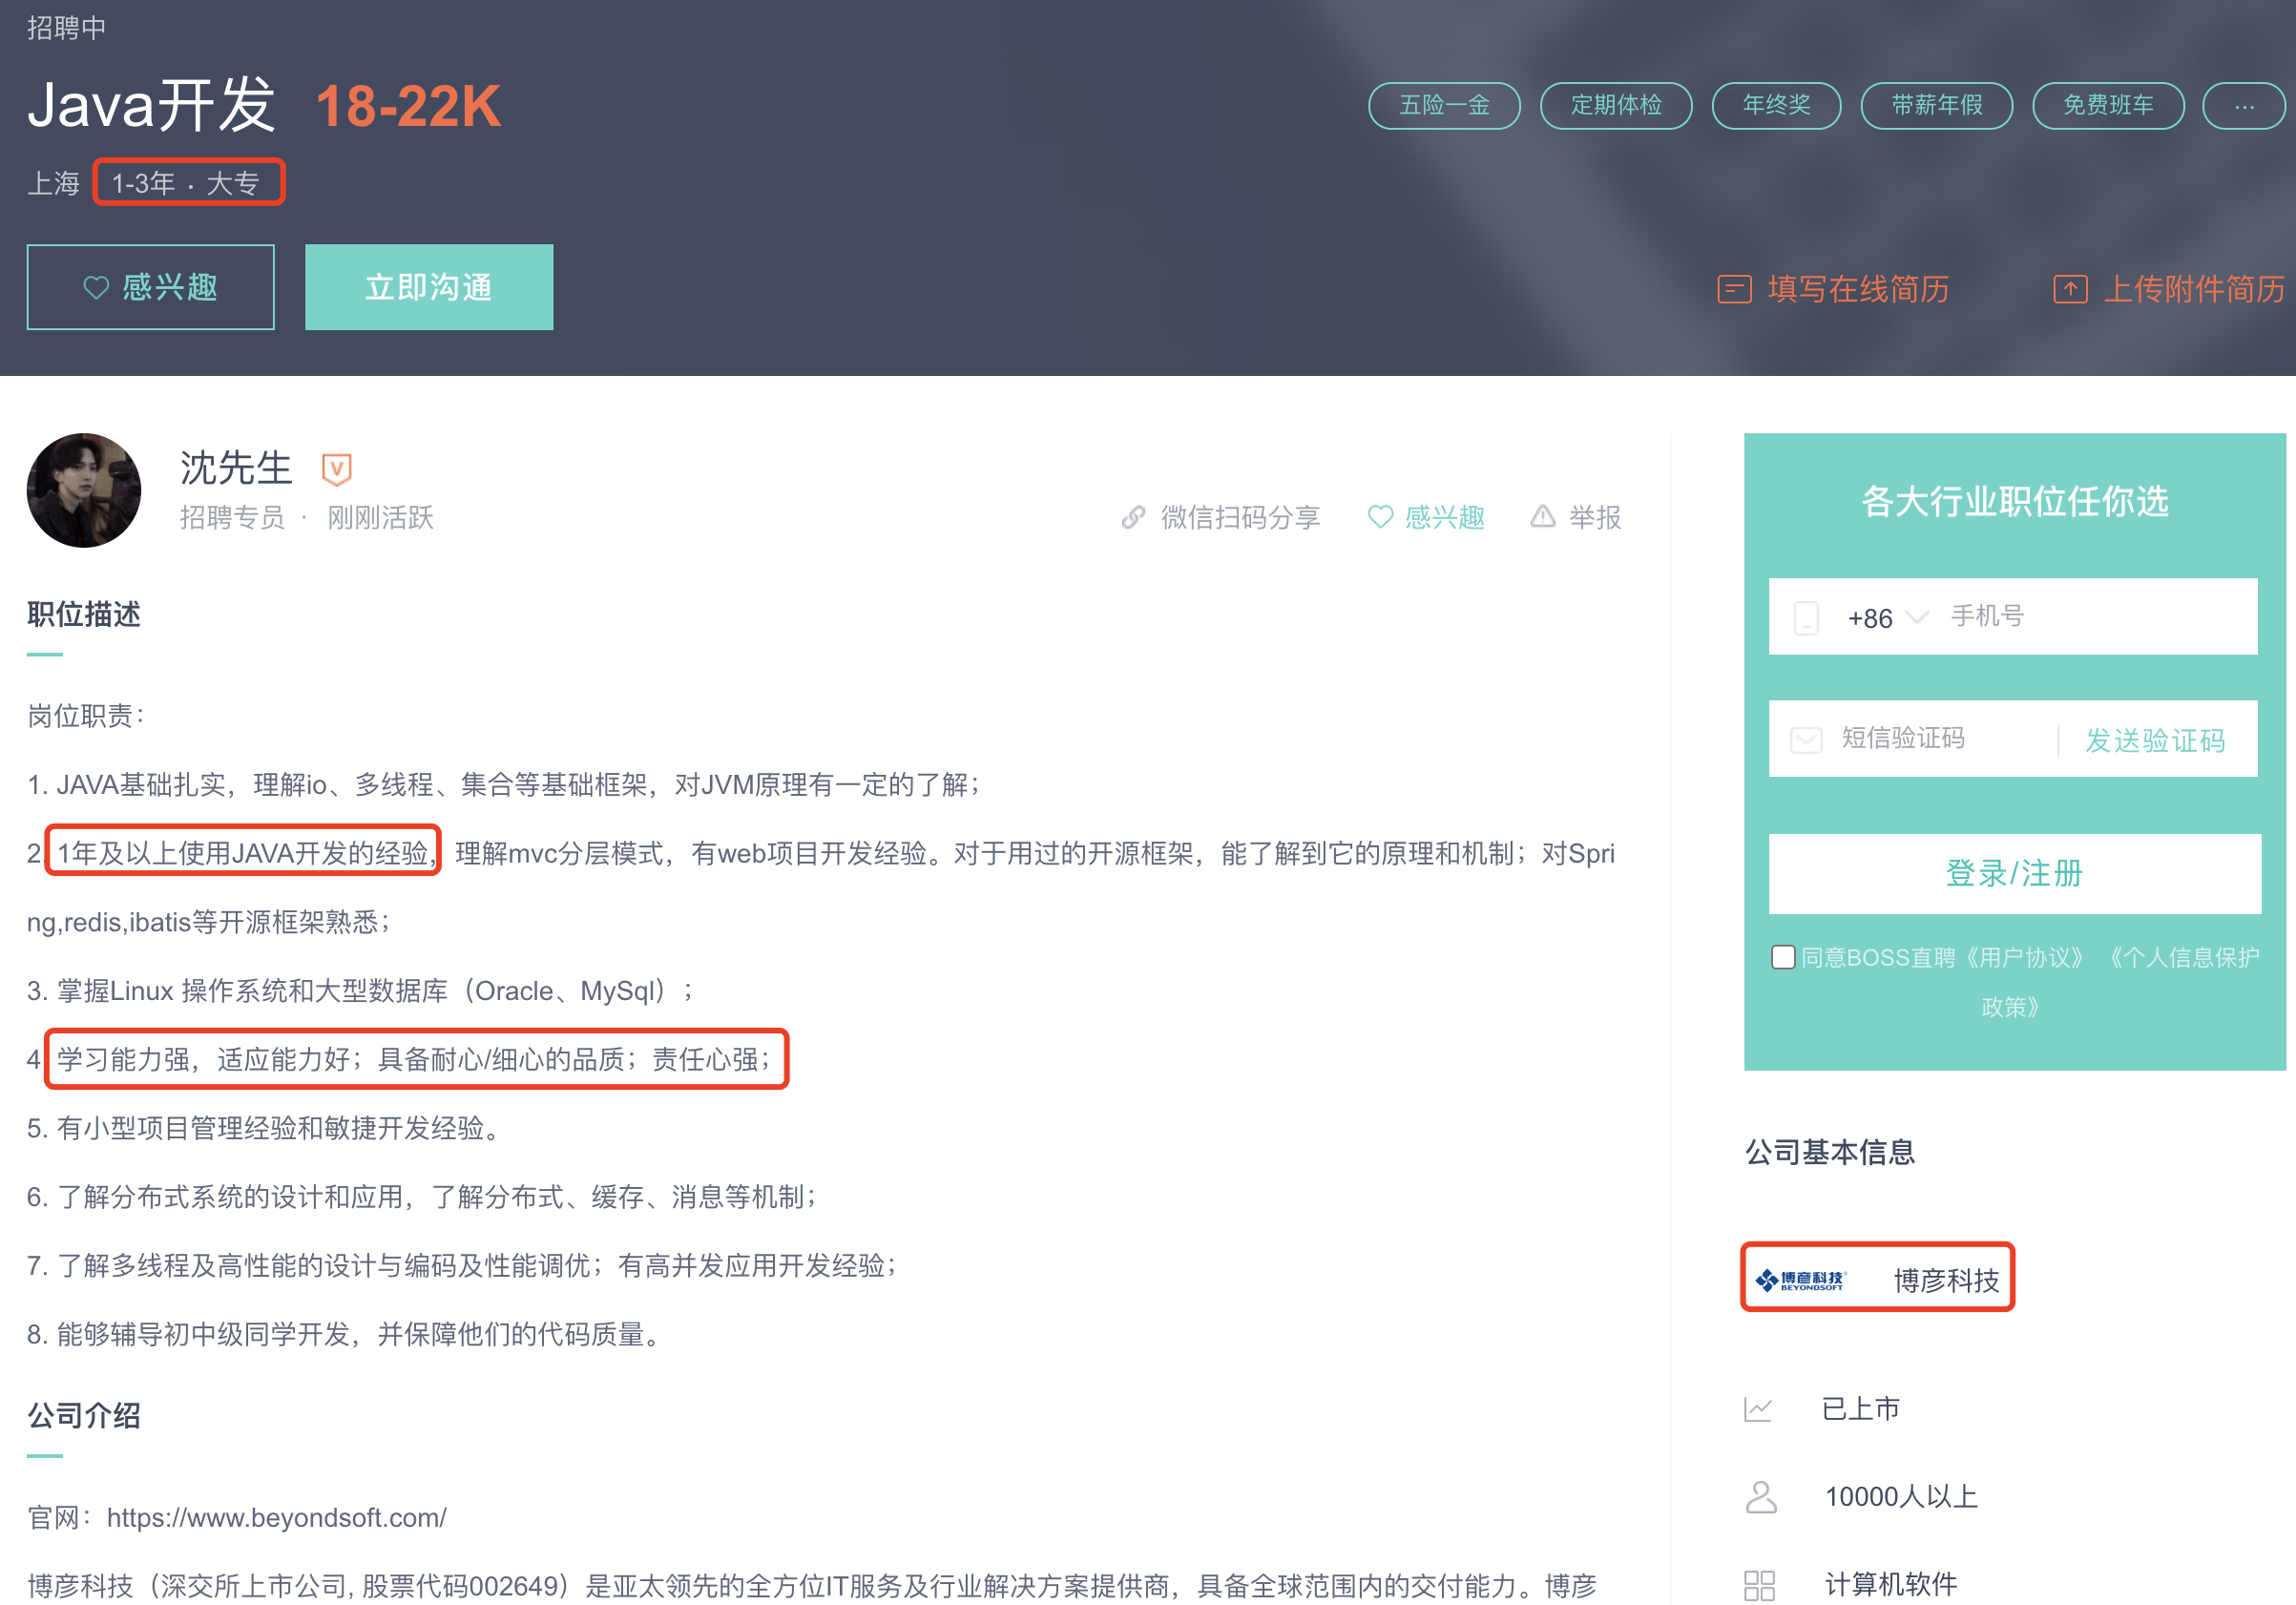Click the recruiter avatar photo of 沈先生
This screenshot has width=2296, height=1605.
point(84,490)
